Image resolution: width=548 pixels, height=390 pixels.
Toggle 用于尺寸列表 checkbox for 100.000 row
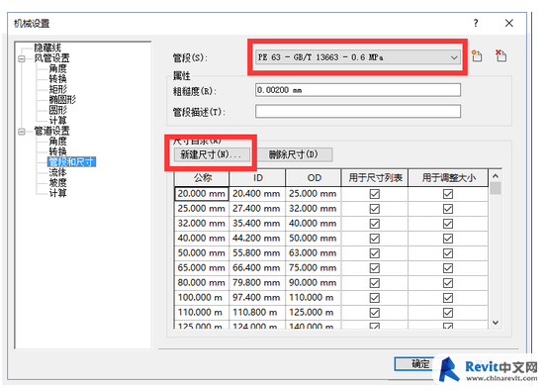pyautogui.click(x=375, y=298)
